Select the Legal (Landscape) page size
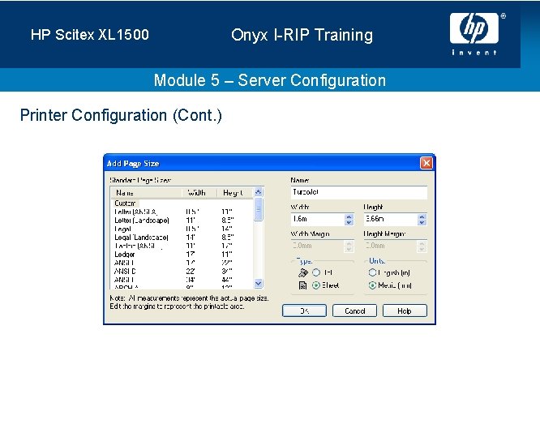 [182, 238]
